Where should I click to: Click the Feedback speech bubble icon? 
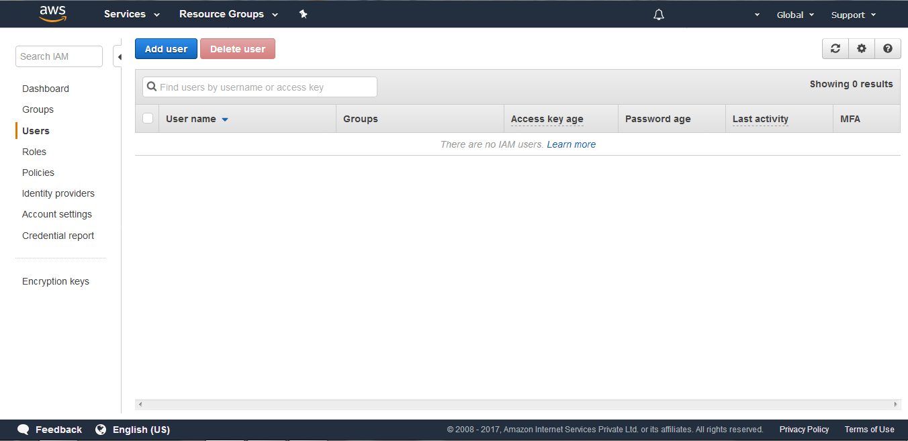point(24,430)
